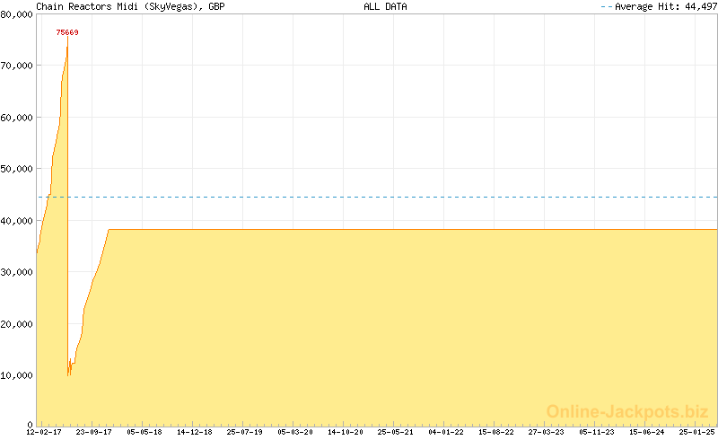Select the 05-11-23 date tick label
Screen dimensions: 718x440
596,432
